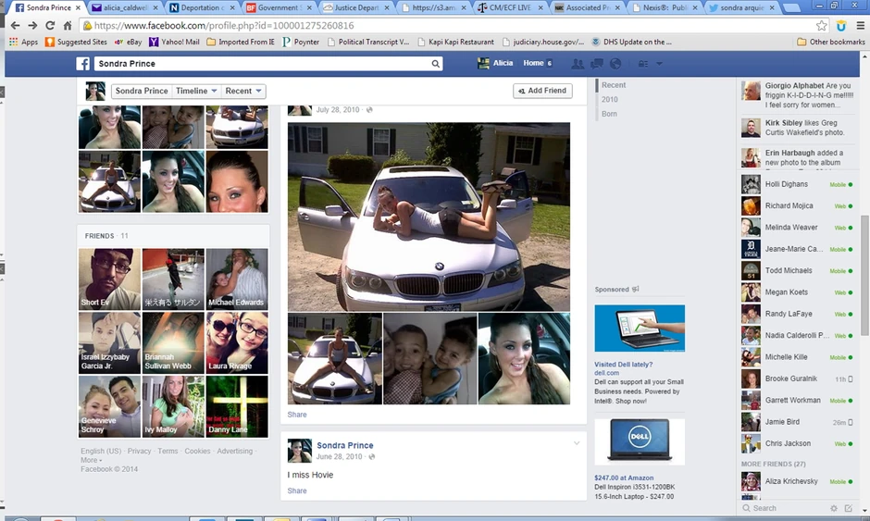Click the Facebook logo icon
This screenshot has width=870, height=521.
[83, 64]
